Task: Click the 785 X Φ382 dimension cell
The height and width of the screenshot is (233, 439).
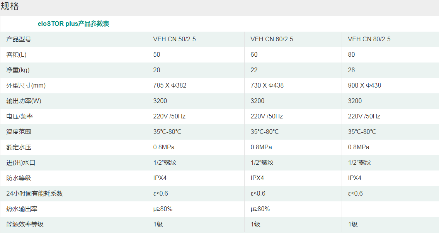Action: 170,86
